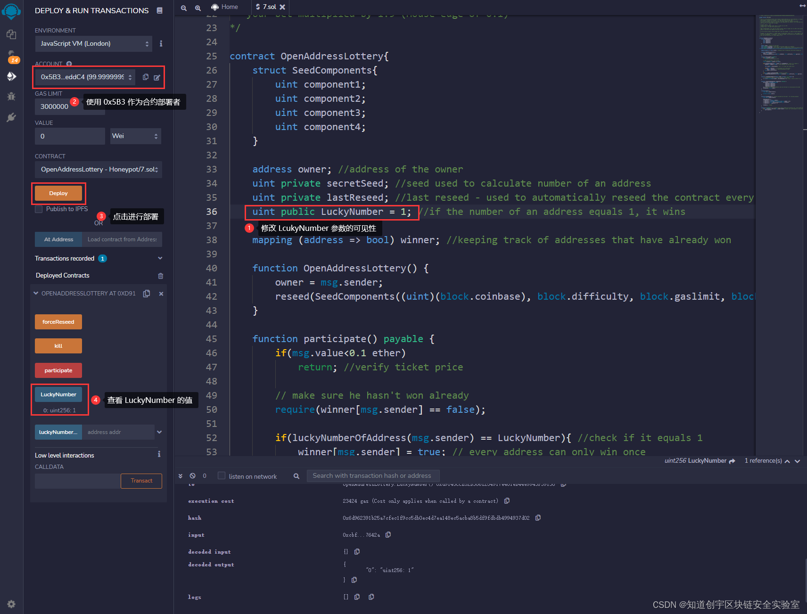Click the At Address button

[58, 239]
